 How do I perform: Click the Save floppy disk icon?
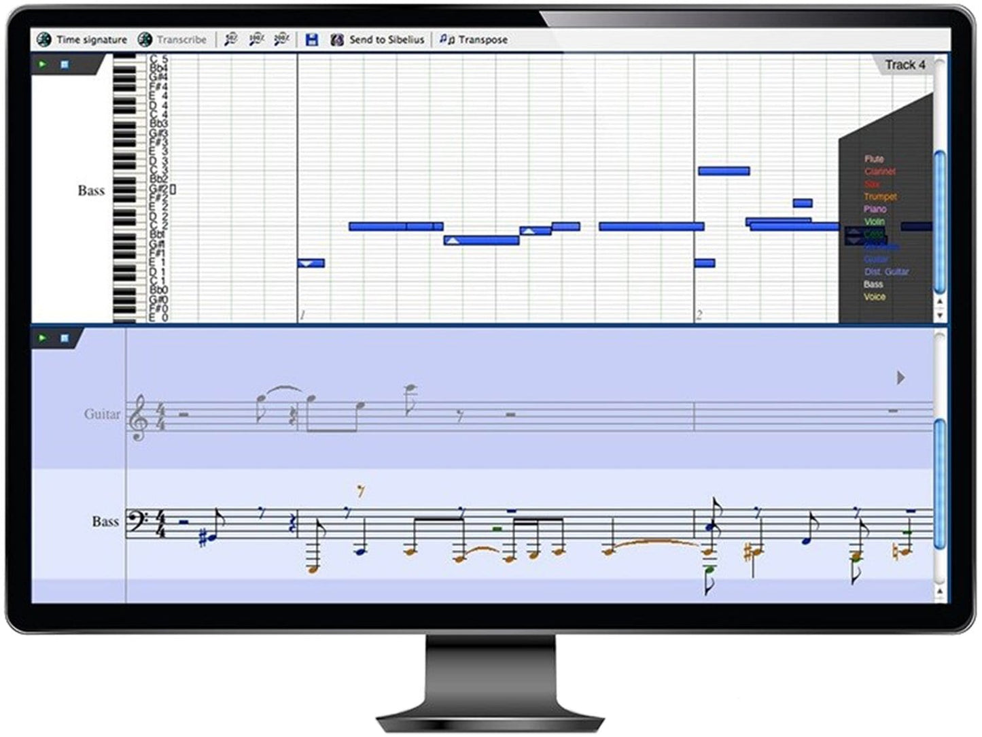(313, 39)
